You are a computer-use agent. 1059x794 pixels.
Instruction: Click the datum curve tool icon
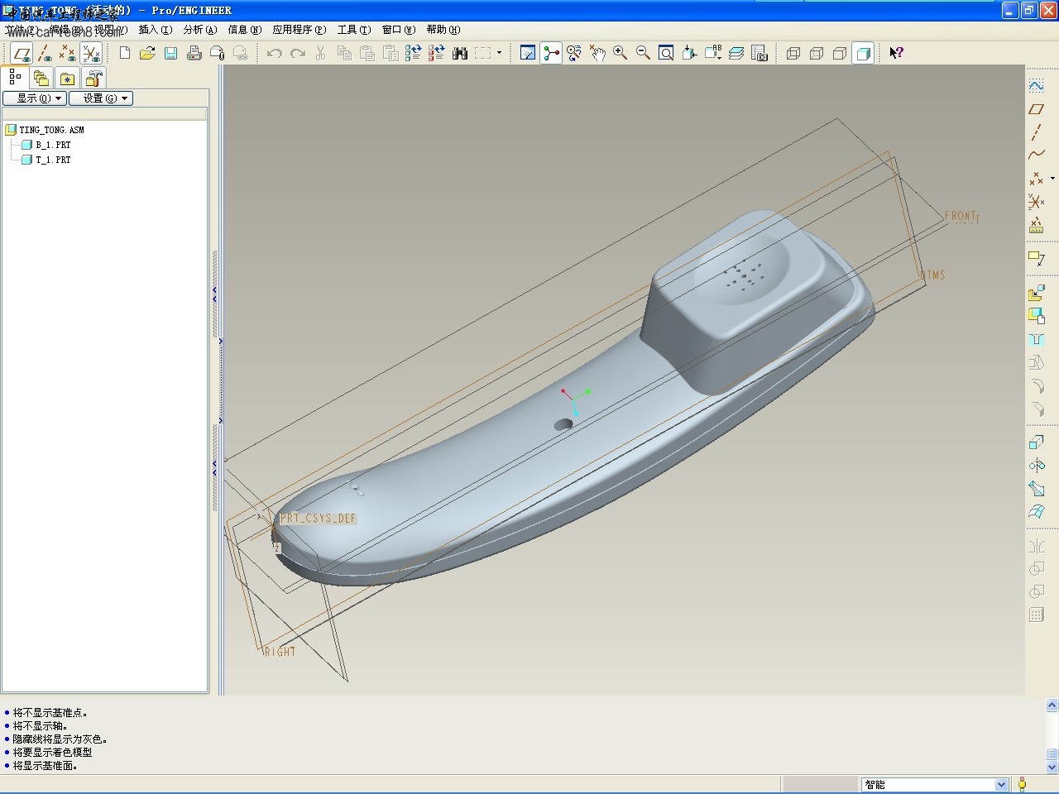(1036, 155)
